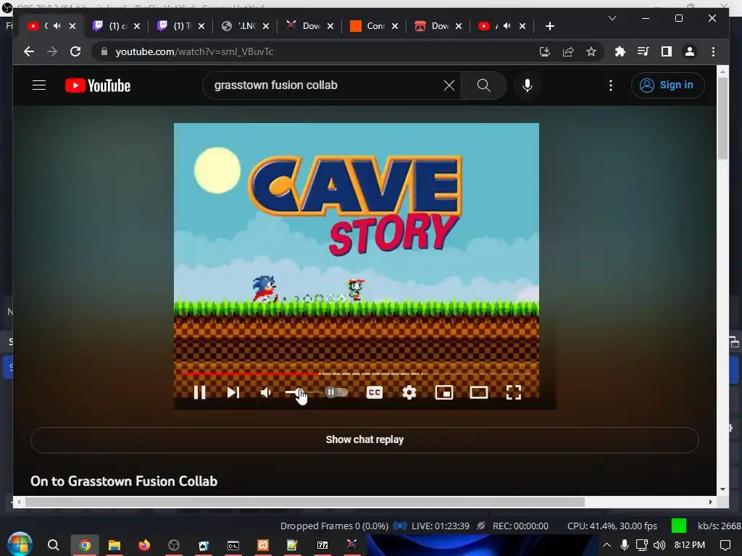Turn on closed captions (CC)
742x556 pixels.
pos(375,392)
